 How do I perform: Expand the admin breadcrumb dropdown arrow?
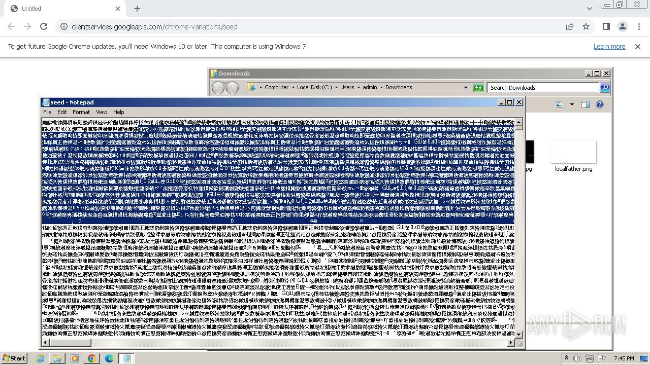click(381, 87)
